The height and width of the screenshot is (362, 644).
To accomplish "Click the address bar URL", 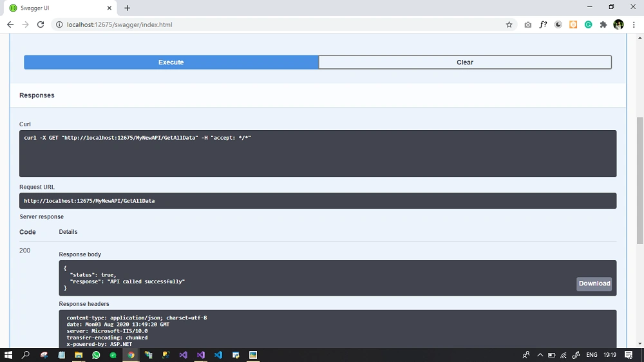I will click(120, 24).
